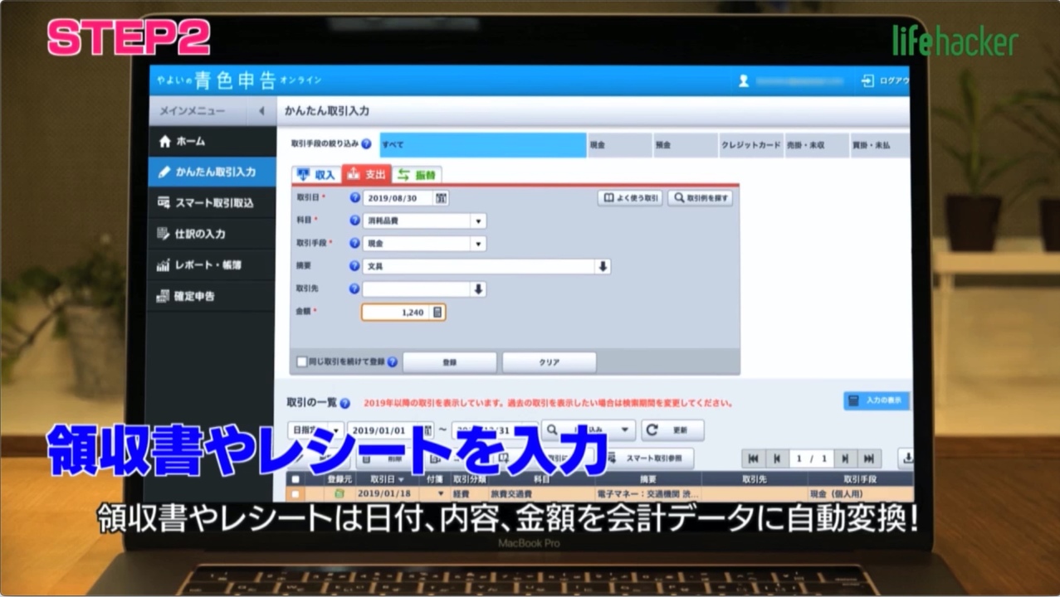The height and width of the screenshot is (597, 1060).
Task: Open レポート・帳簿 in the sidebar
Action: [212, 265]
